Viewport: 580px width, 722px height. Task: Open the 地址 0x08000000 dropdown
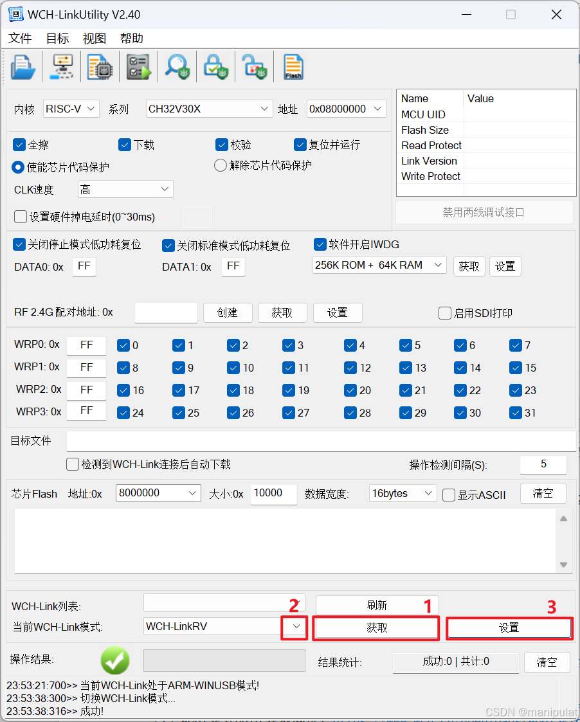click(347, 109)
